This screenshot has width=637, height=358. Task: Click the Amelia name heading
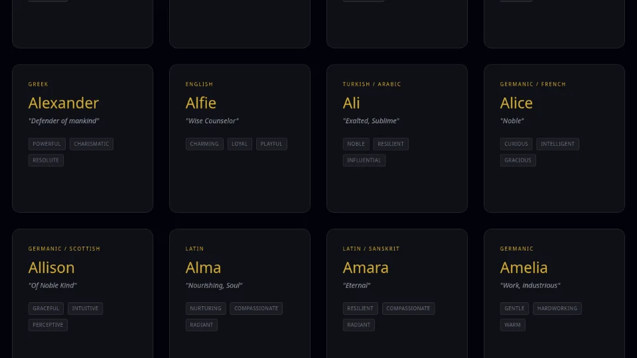524,268
